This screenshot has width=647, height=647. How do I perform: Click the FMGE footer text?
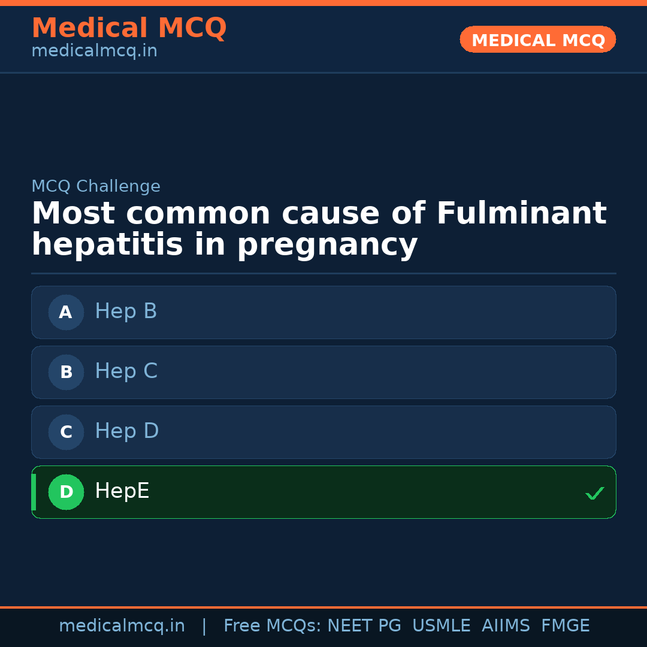pyautogui.click(x=566, y=626)
